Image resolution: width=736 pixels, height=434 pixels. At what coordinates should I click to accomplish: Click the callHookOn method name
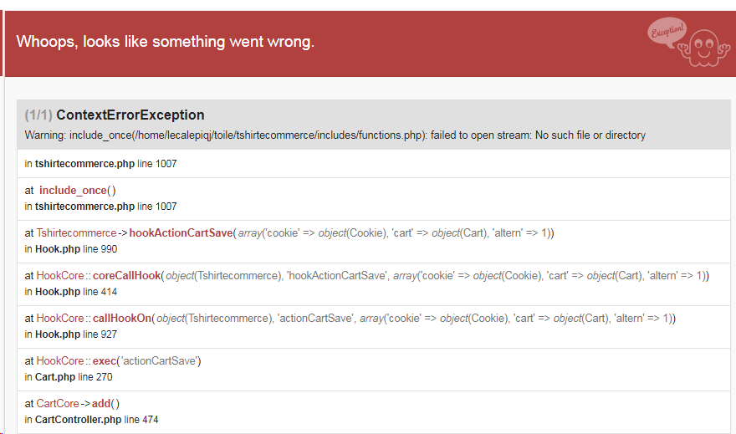tap(124, 318)
